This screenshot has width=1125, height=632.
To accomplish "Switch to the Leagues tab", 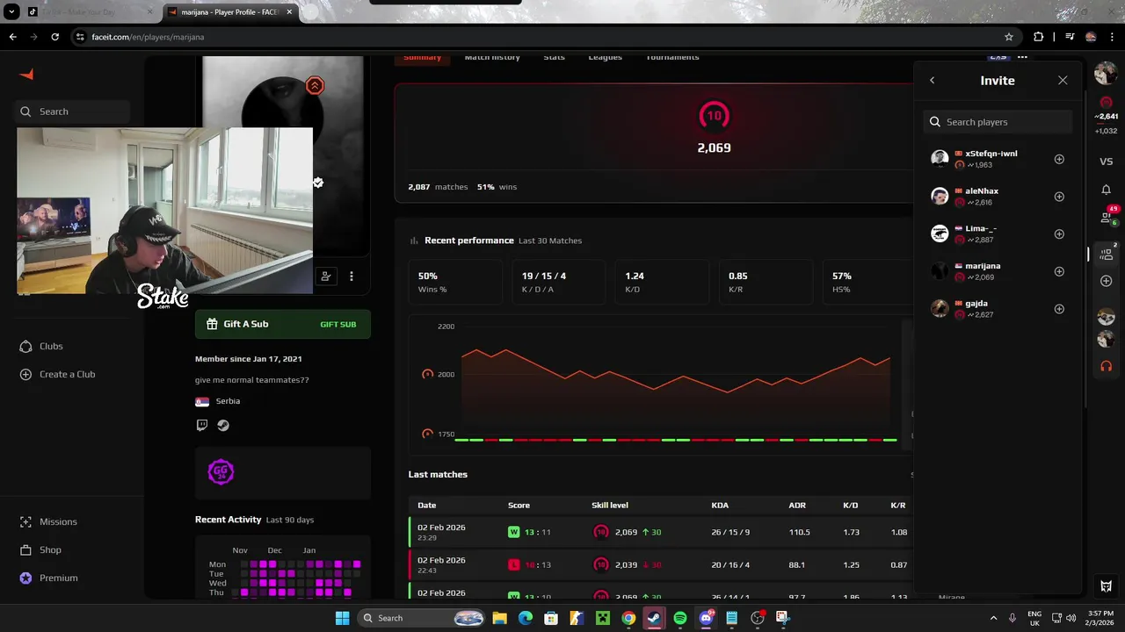I will 605,57.
